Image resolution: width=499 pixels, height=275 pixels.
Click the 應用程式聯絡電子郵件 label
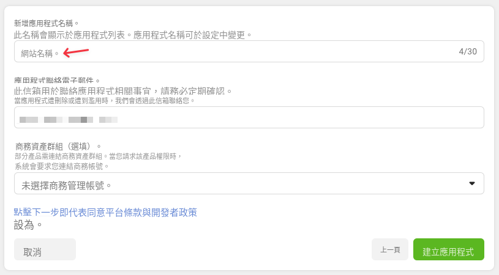click(x=57, y=80)
